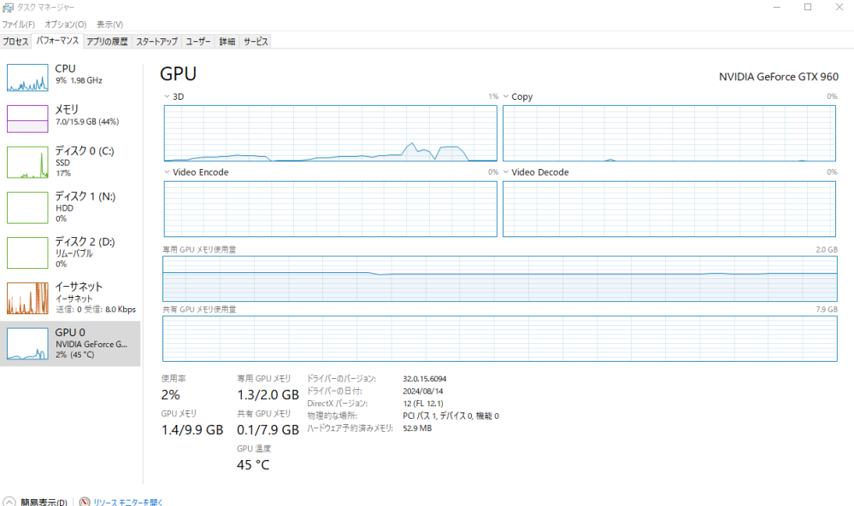Open リソース モニターを開く link
The width and height of the screenshot is (854, 506).
128,503
